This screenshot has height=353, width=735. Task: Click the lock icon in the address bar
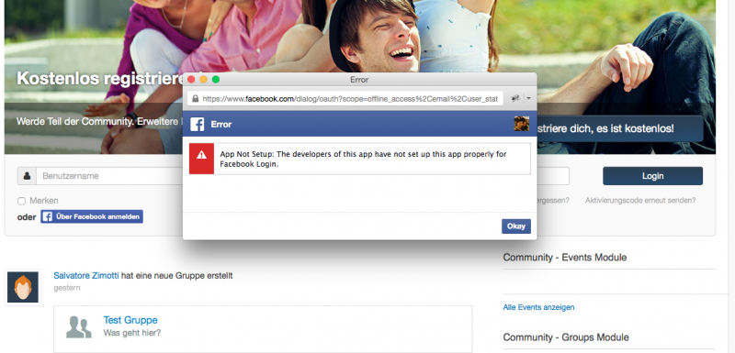coord(195,99)
